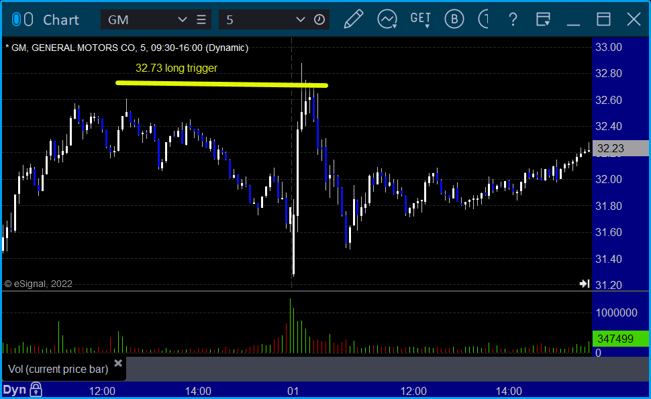Click the chart title 'GM, GENERAL MOTORS CO'
Image resolution: width=651 pixels, height=399 pixels.
click(x=72, y=48)
